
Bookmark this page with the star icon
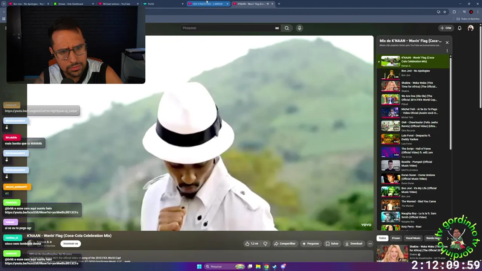coord(445,12)
